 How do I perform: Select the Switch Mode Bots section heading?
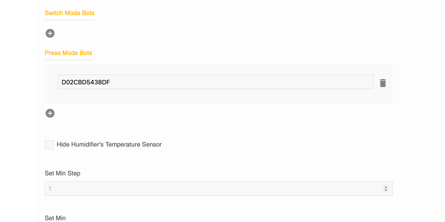69,13
